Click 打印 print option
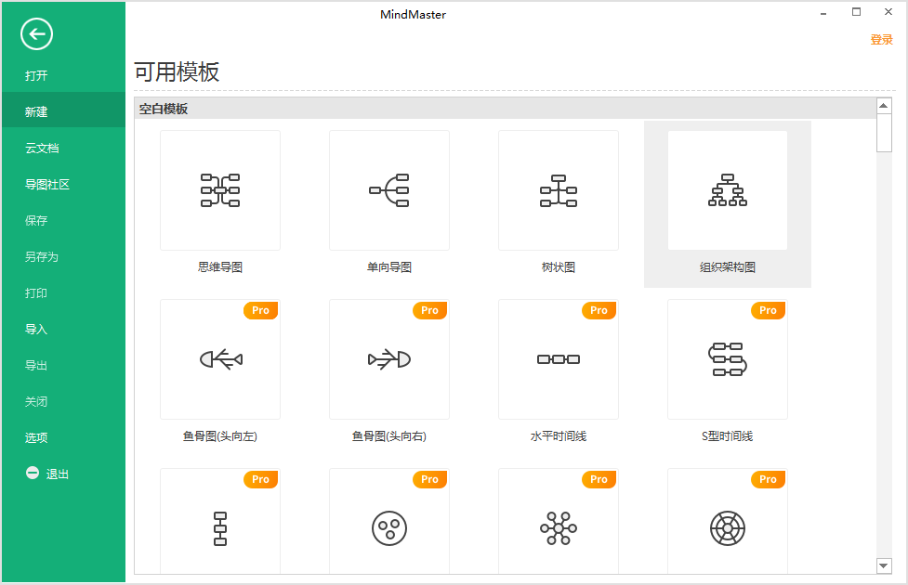This screenshot has width=908, height=585. coord(64,292)
